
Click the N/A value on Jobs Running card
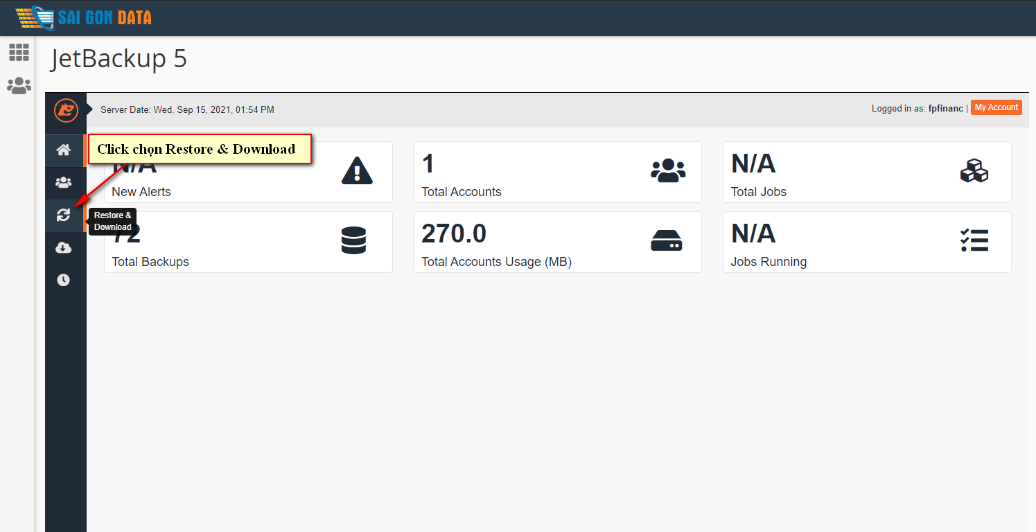[753, 234]
